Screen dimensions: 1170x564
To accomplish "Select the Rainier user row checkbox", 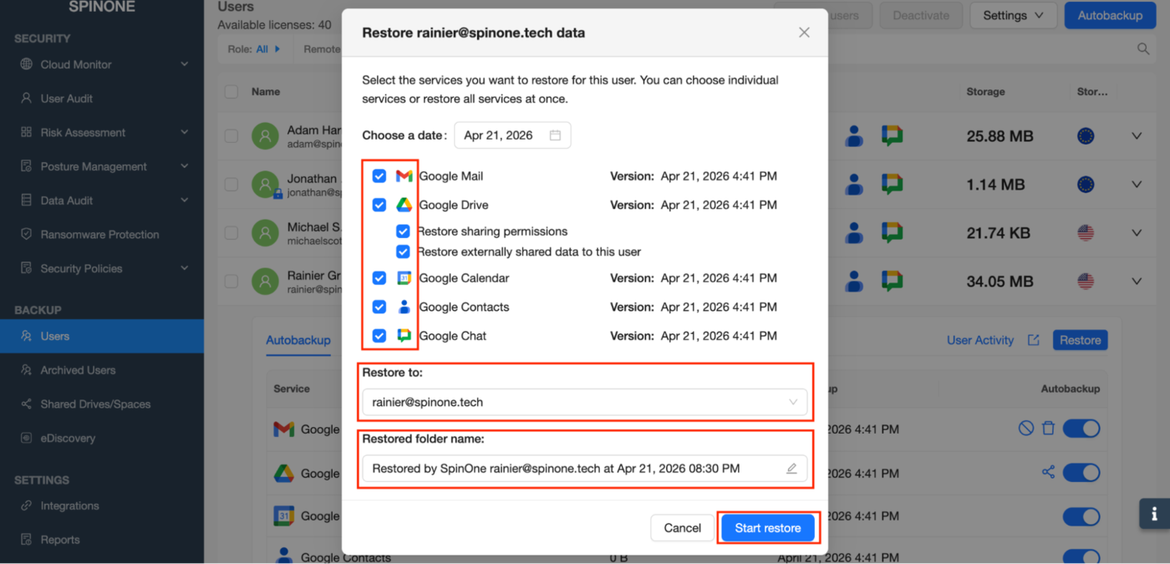I will coord(231,282).
